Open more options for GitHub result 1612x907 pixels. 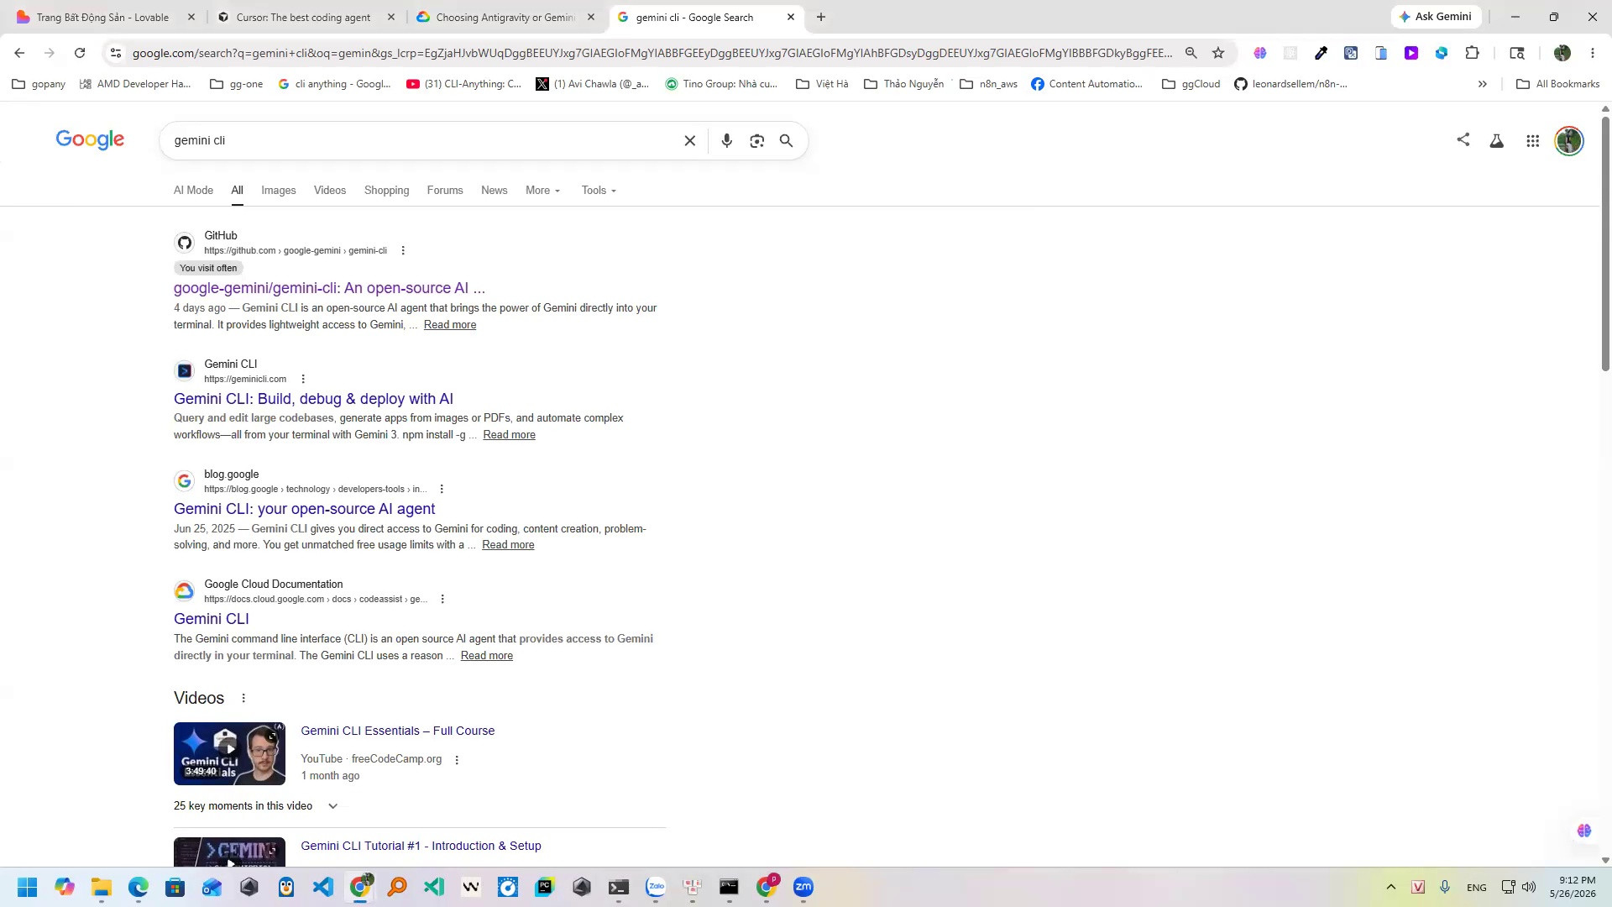click(x=403, y=250)
